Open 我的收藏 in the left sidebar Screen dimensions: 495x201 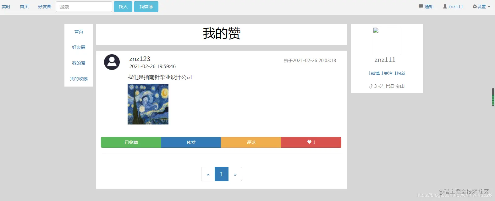point(79,79)
